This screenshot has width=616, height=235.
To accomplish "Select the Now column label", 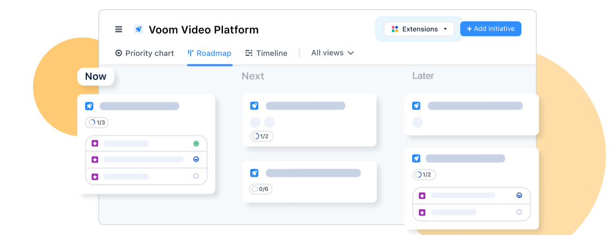I will tap(96, 77).
